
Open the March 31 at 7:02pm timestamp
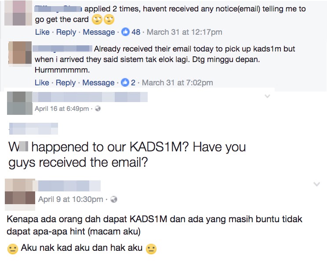click(178, 82)
